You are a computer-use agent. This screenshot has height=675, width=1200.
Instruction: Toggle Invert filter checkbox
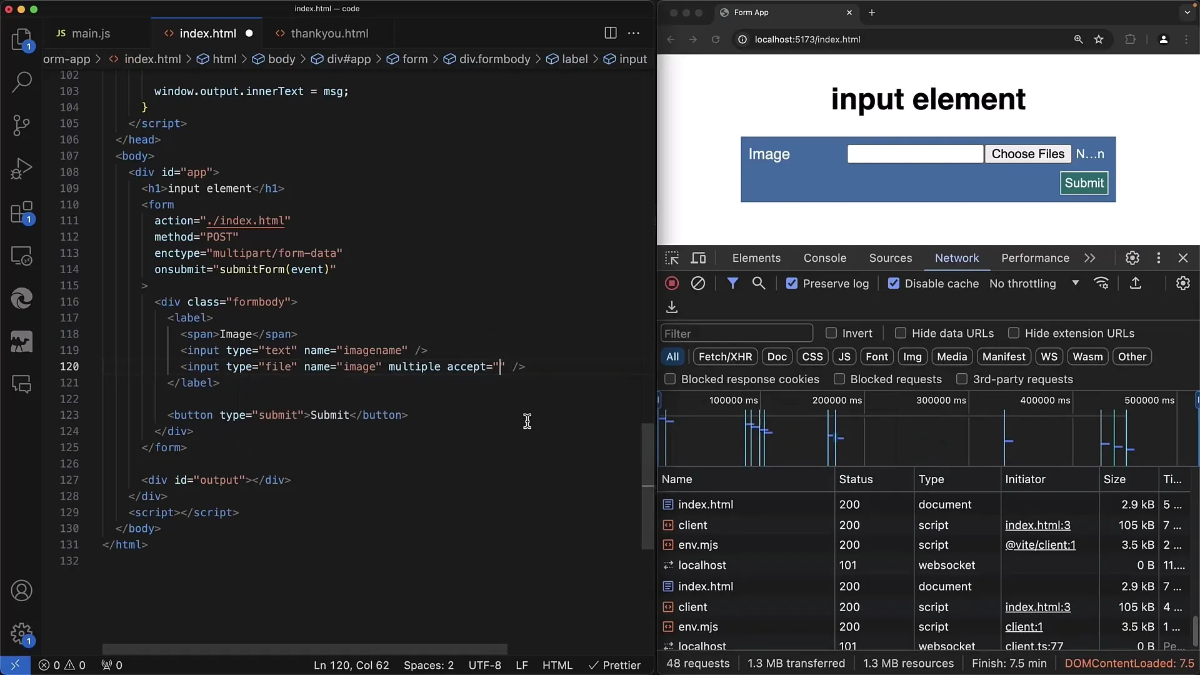(832, 333)
